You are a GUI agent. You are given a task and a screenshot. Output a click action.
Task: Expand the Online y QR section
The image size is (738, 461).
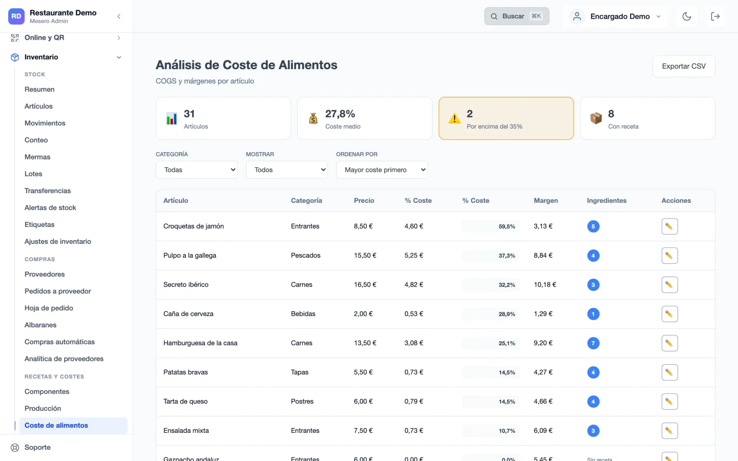tap(66, 38)
